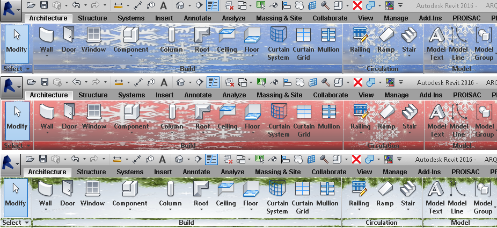Open the Roof dropdown arrow in the green ribbon
Screen dimensions: 497x228
pyautogui.click(x=201, y=210)
